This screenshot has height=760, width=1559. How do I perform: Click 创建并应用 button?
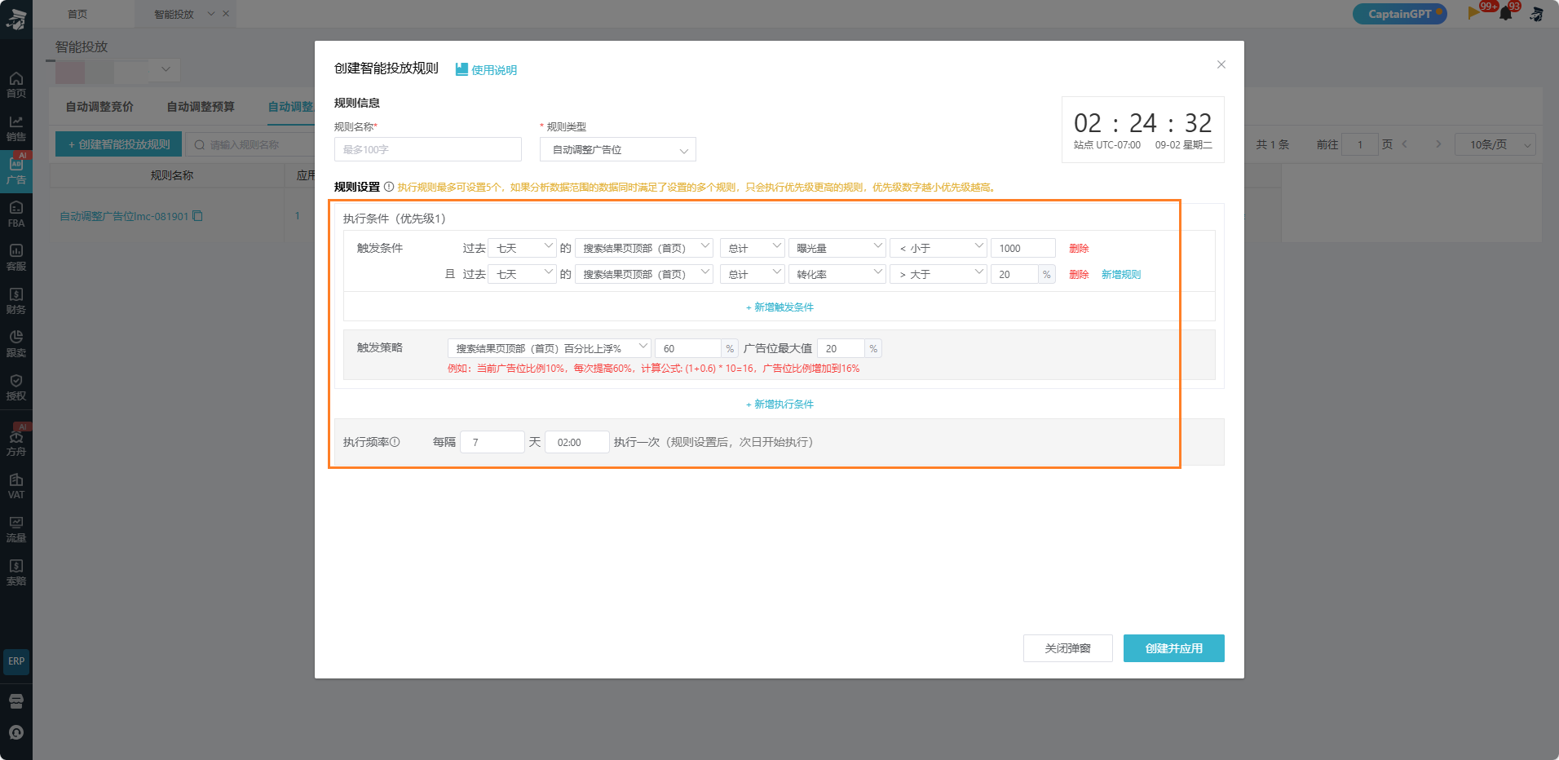coord(1174,648)
